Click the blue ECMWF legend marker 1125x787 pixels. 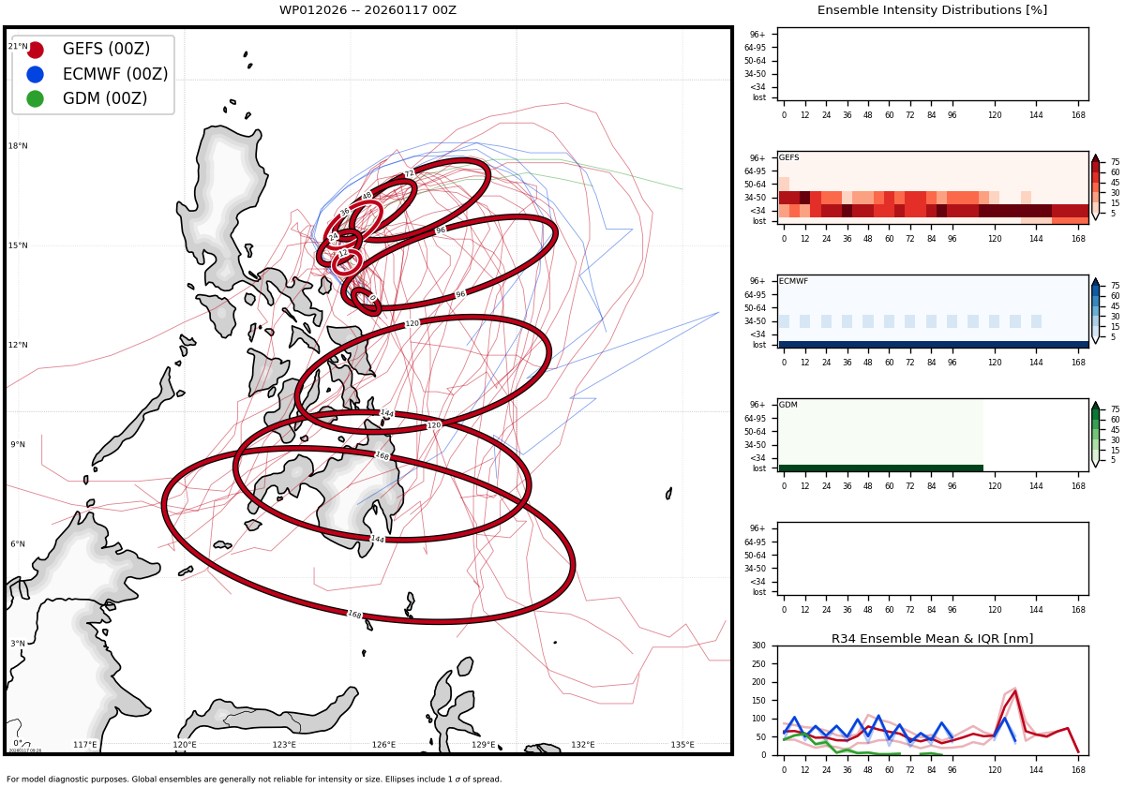click(x=35, y=74)
